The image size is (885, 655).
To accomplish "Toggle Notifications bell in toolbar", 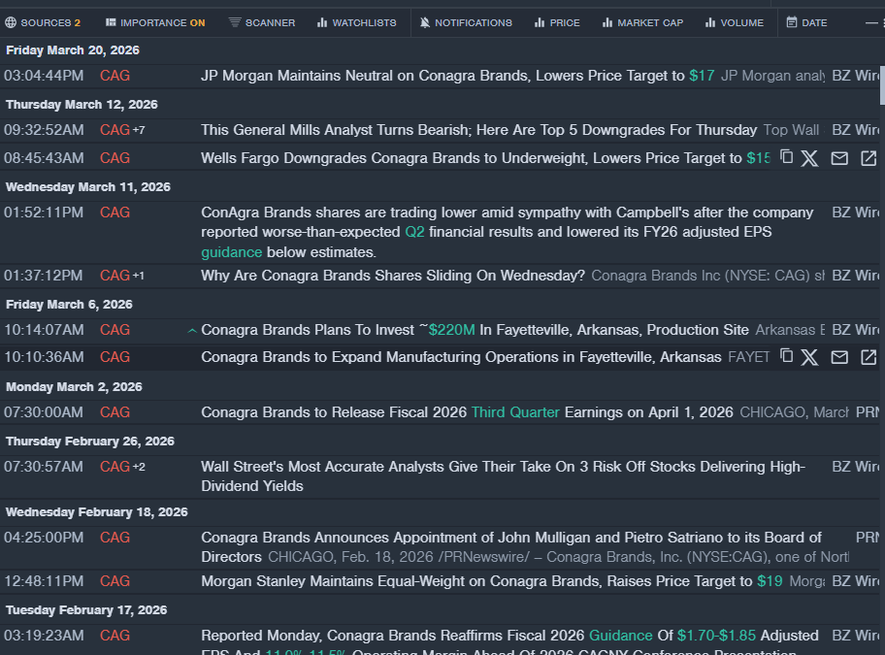I will (466, 22).
